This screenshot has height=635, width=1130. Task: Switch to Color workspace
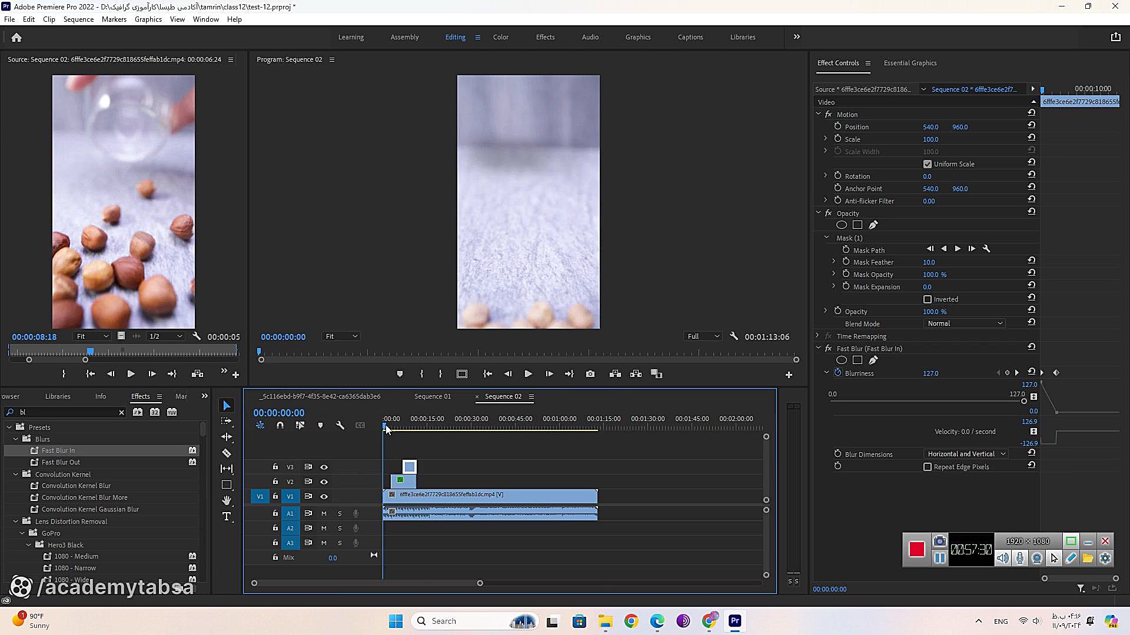(500, 37)
